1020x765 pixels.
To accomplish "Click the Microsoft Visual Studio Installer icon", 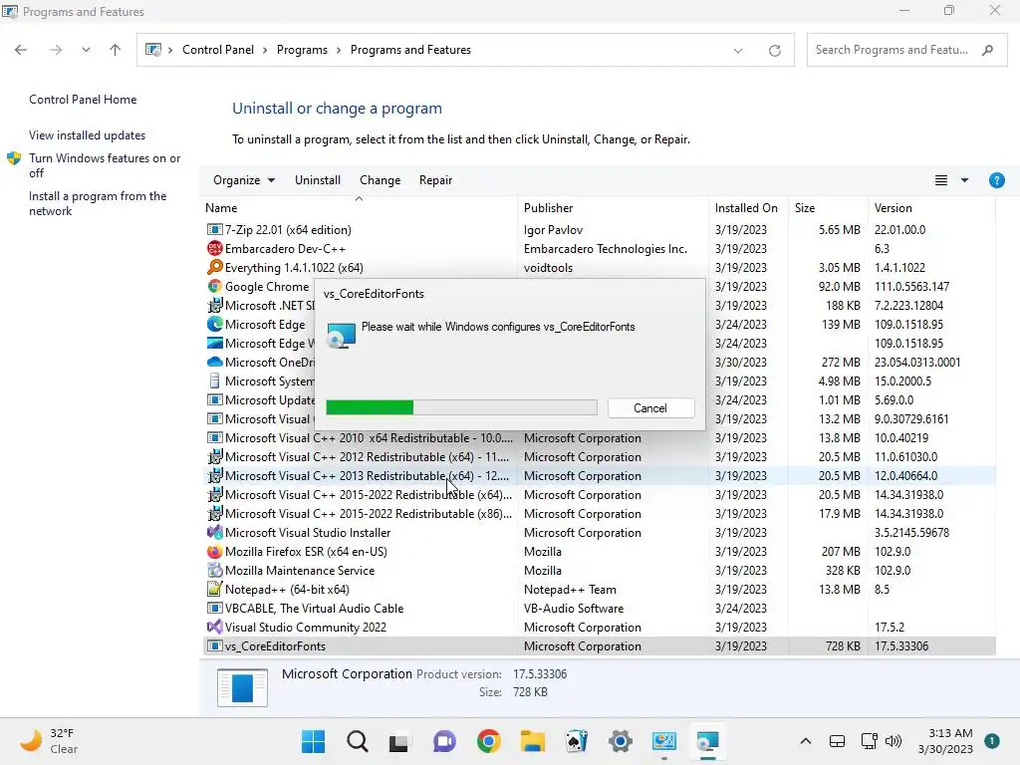I will 215,532.
